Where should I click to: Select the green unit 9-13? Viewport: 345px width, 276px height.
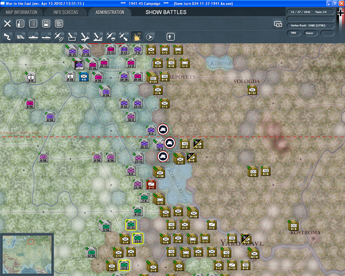[138, 212]
